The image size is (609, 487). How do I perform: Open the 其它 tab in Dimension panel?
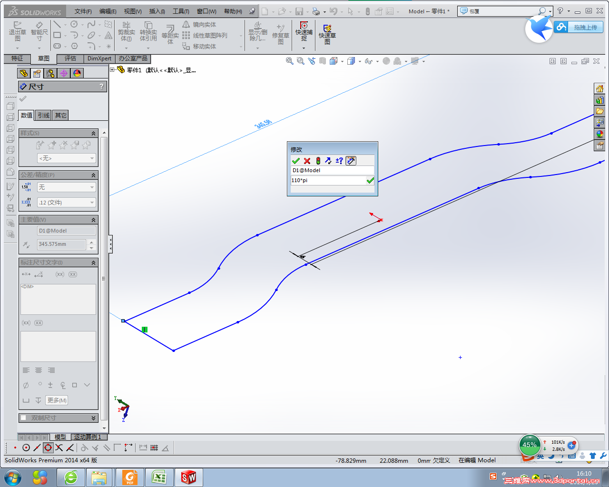60,115
